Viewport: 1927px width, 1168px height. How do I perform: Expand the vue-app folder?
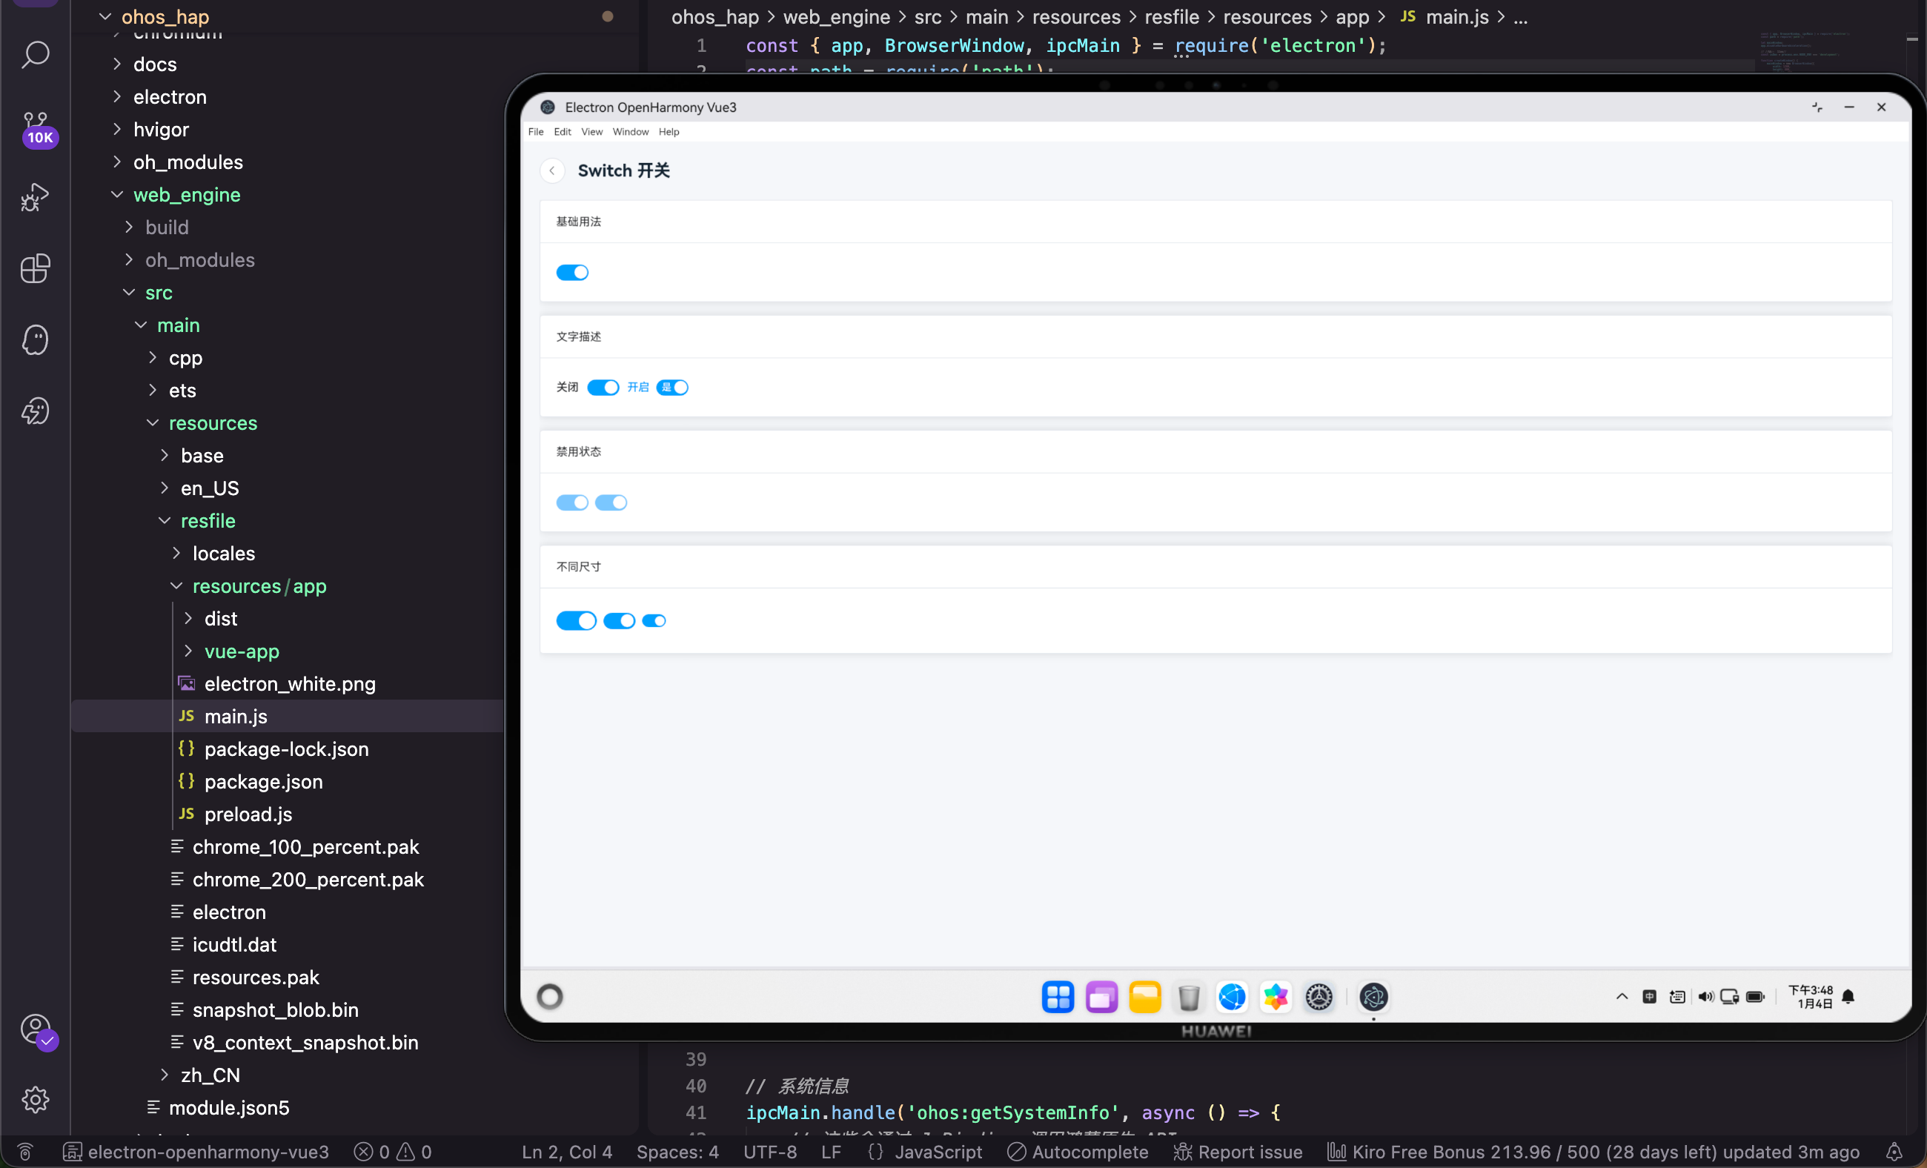241,651
